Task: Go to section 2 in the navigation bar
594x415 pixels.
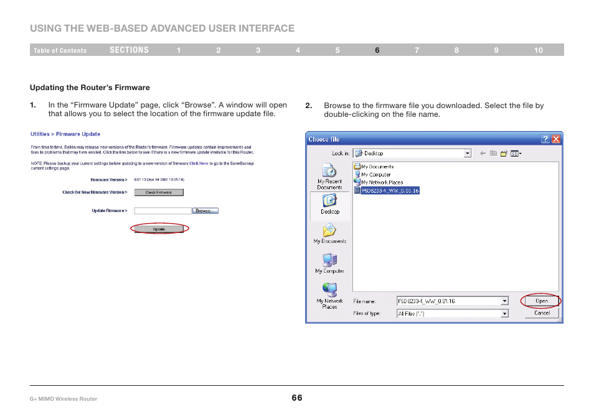Action: tap(219, 50)
